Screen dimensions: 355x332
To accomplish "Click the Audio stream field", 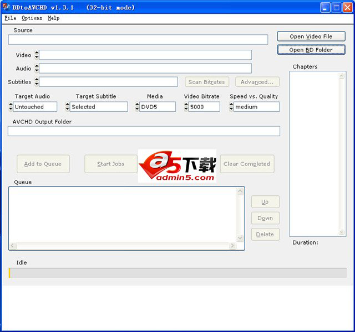I will click(145, 68).
